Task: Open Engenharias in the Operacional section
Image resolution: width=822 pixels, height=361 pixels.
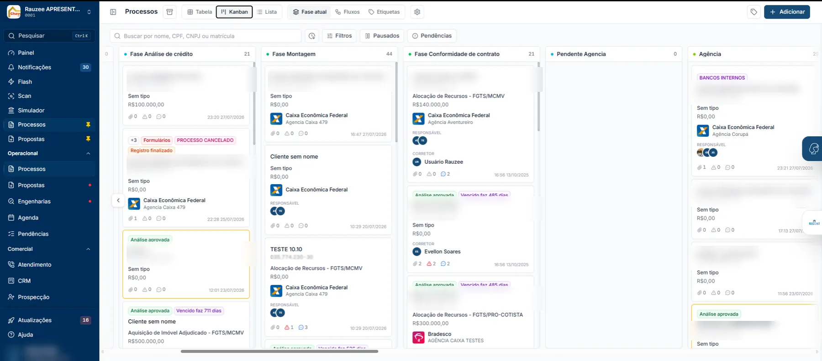Action: (x=49, y=201)
